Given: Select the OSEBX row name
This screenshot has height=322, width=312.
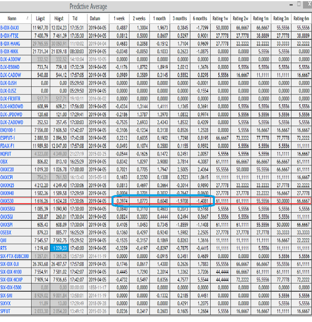Looking at the screenshot, I should coord(6,232).
